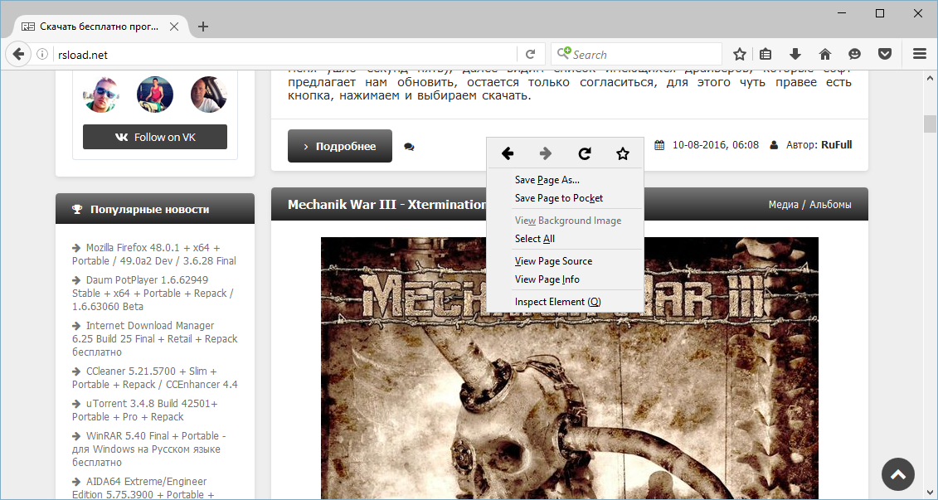Click middle VK follower avatar
This screenshot has width=938, height=500.
pyautogui.click(x=155, y=95)
